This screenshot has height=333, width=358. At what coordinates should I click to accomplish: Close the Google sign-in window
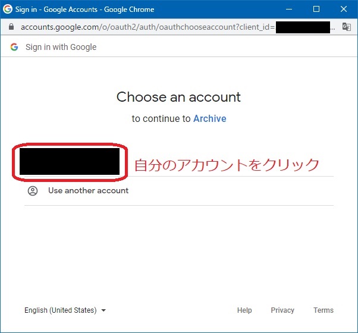click(x=344, y=9)
